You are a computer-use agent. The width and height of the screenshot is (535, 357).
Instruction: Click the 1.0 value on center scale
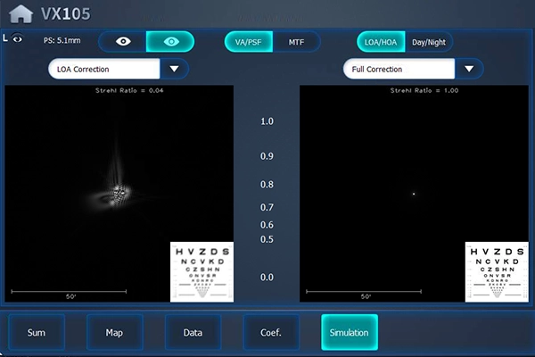point(267,121)
